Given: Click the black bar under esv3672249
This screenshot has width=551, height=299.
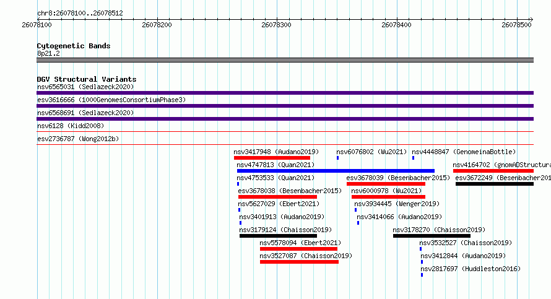Looking at the screenshot, I should [495, 184].
